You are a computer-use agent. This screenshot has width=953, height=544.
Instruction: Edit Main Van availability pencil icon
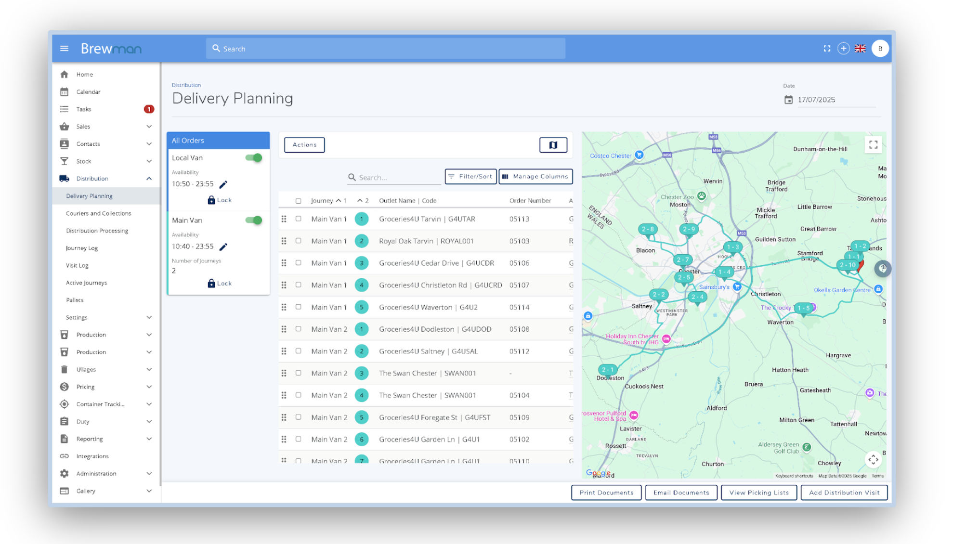point(223,247)
